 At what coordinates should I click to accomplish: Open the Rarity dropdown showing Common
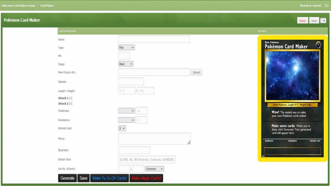pyautogui.click(x=155, y=169)
